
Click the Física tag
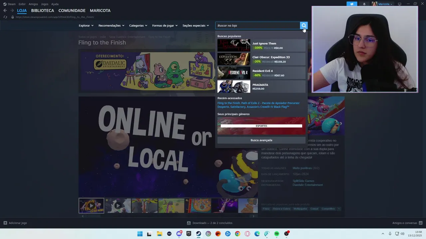coord(266,209)
